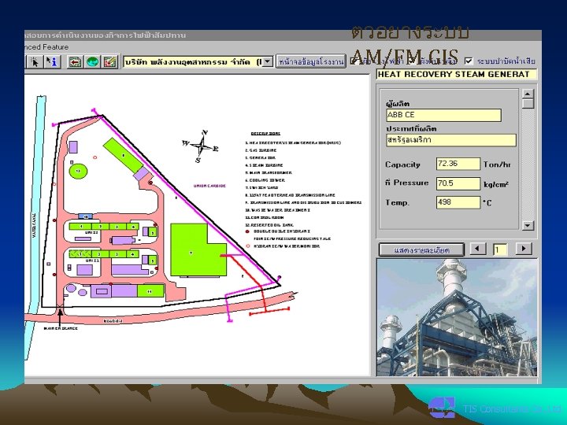Toggle the first layer checkbox partly under title
Viewport: 567px width, 425px height.
click(x=355, y=61)
